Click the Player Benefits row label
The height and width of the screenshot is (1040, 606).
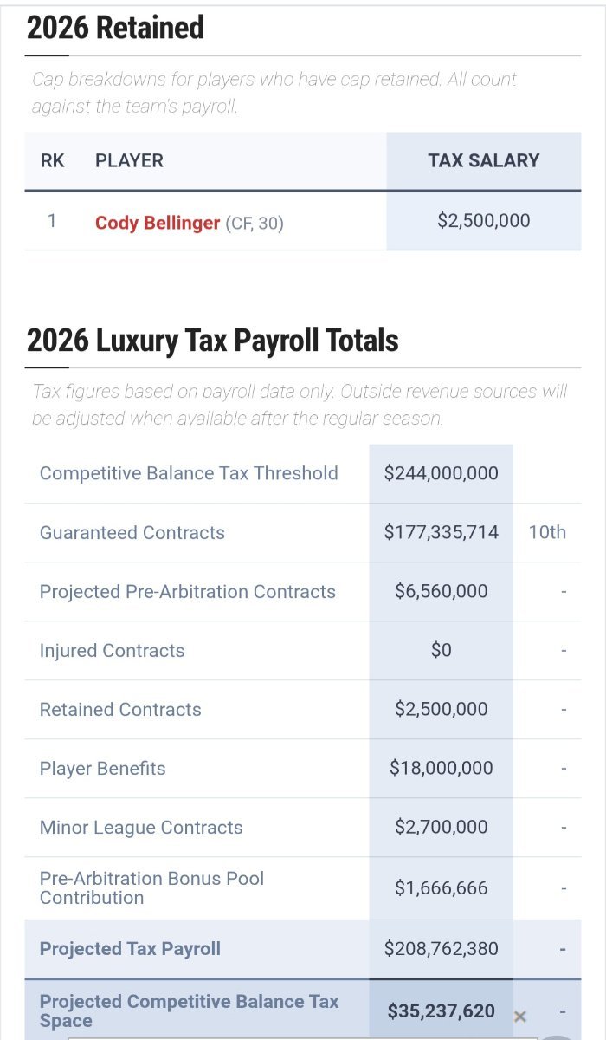click(x=103, y=769)
